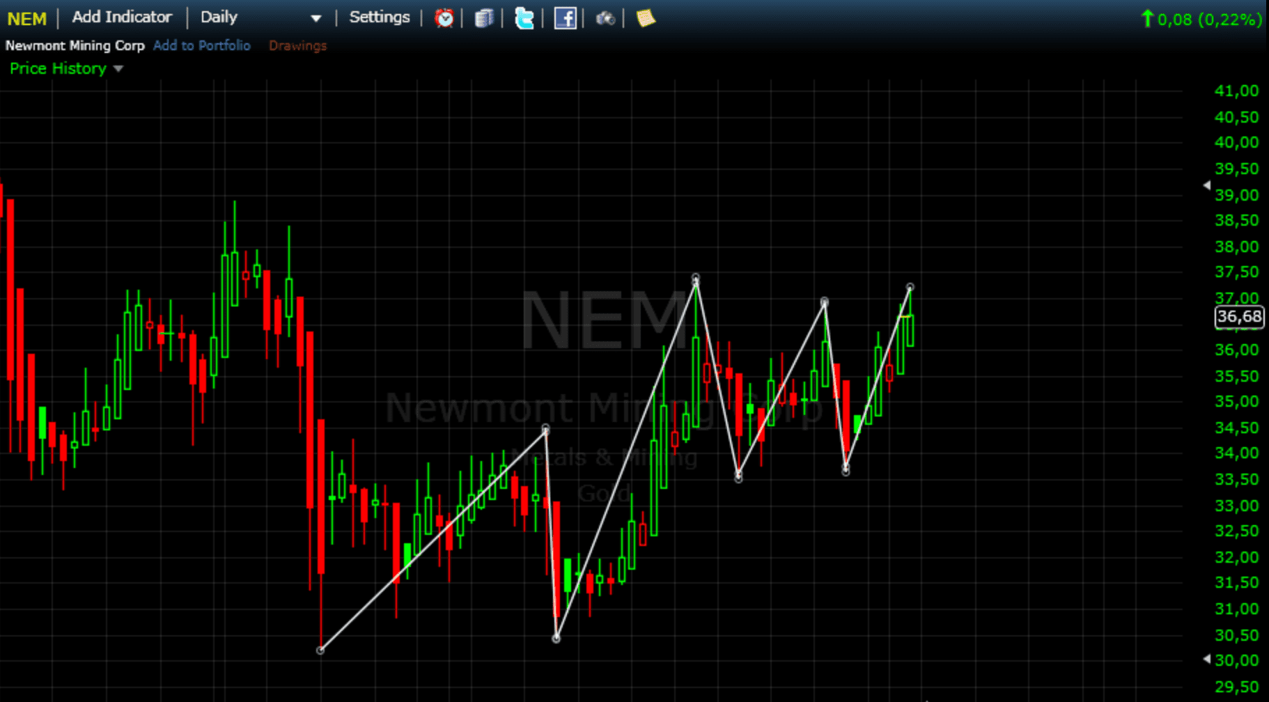Open the data stack icon in toolbar
The image size is (1269, 702).
(x=483, y=18)
